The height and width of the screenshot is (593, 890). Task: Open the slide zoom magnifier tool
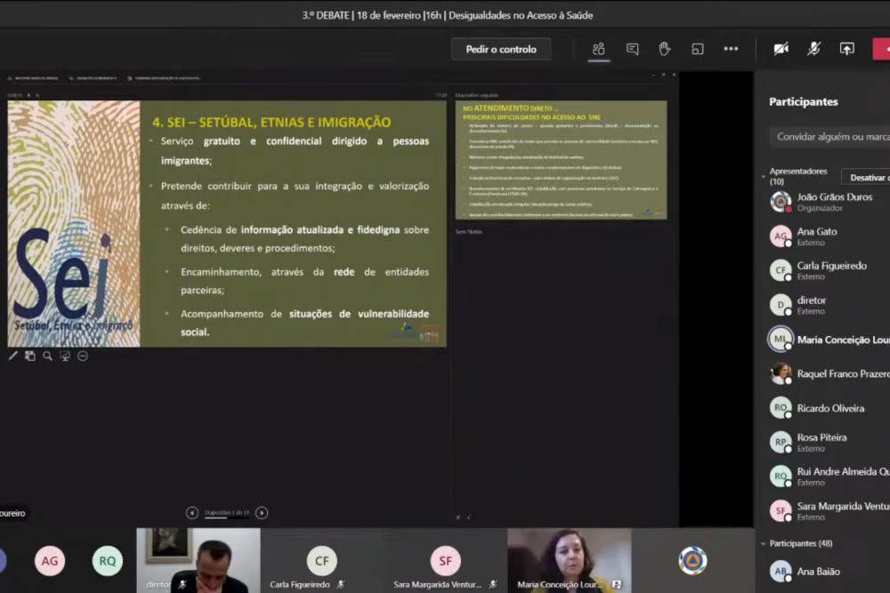(47, 355)
